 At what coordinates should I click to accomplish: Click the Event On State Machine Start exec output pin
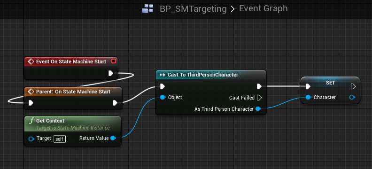111,73
